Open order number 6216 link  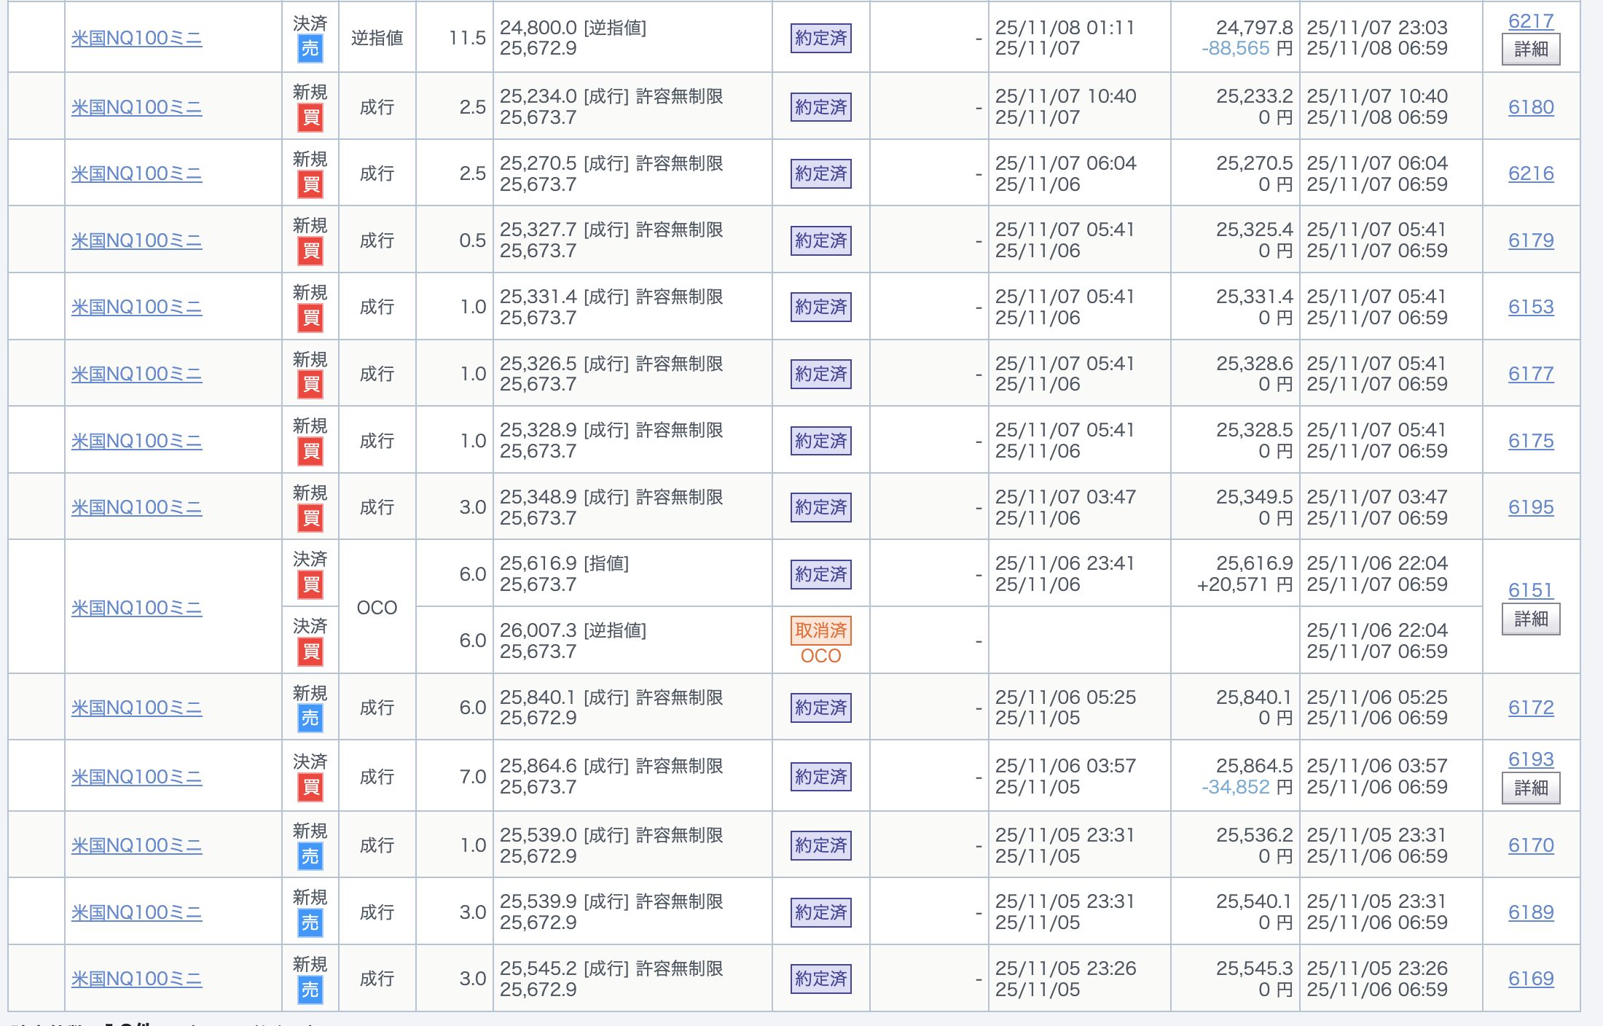pos(1530,173)
